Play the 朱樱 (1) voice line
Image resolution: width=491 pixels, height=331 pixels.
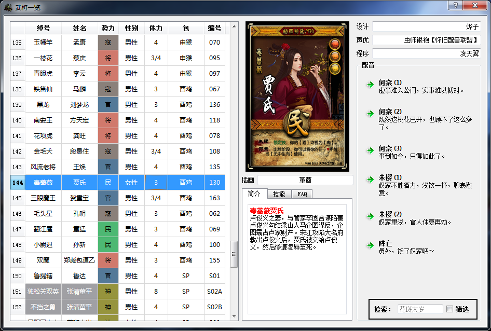pos(371,179)
